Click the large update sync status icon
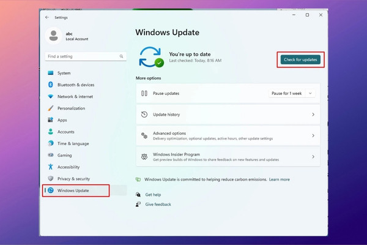This screenshot has height=245, width=367. point(151,57)
